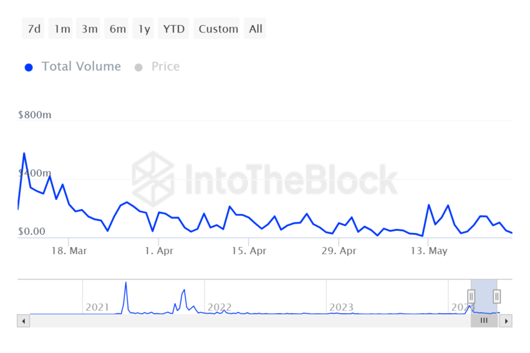The height and width of the screenshot is (353, 530).
Task: Select the YTD range button
Action: (173, 29)
